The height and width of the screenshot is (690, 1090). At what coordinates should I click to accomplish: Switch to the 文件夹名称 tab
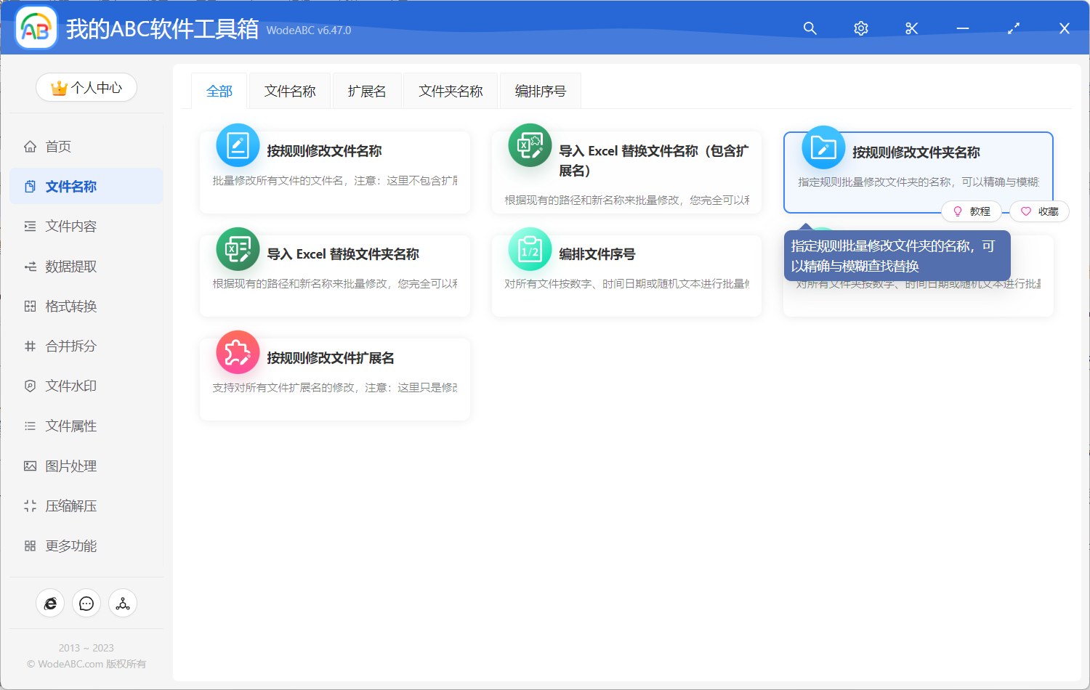(450, 90)
